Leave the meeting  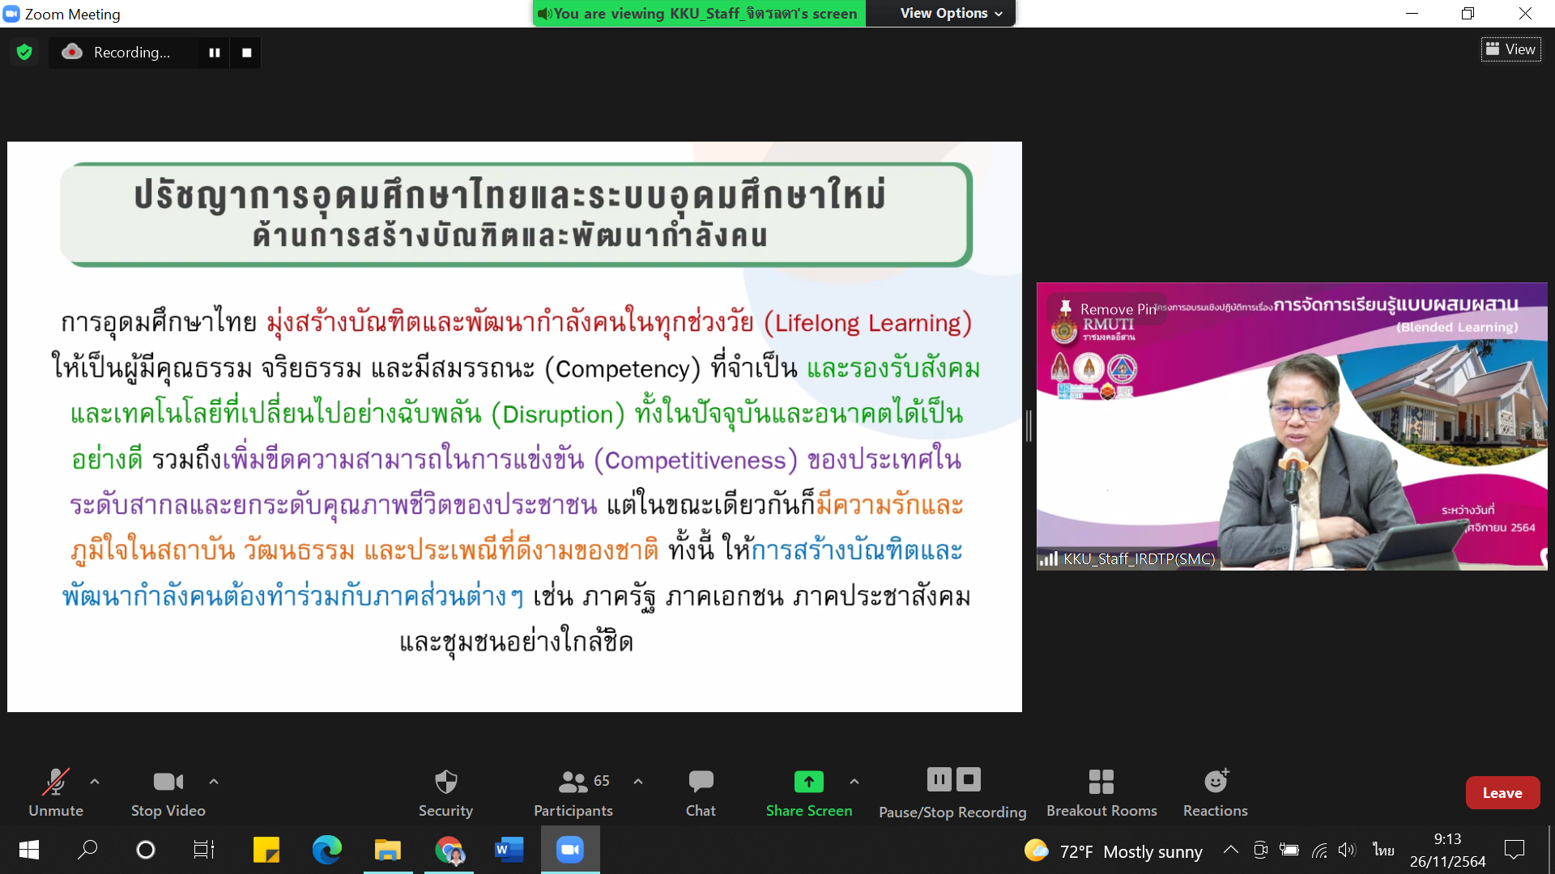pyautogui.click(x=1502, y=793)
